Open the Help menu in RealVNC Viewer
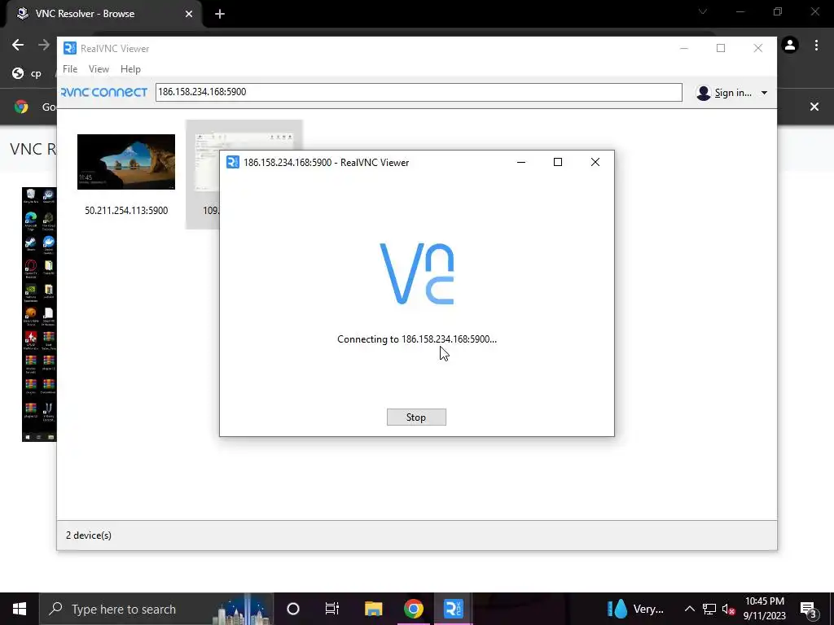 130,69
